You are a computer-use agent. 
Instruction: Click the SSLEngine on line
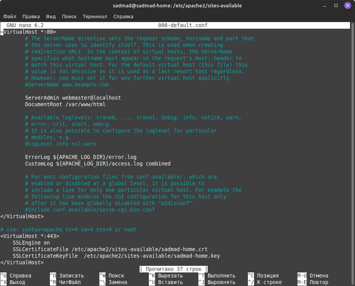(31, 243)
